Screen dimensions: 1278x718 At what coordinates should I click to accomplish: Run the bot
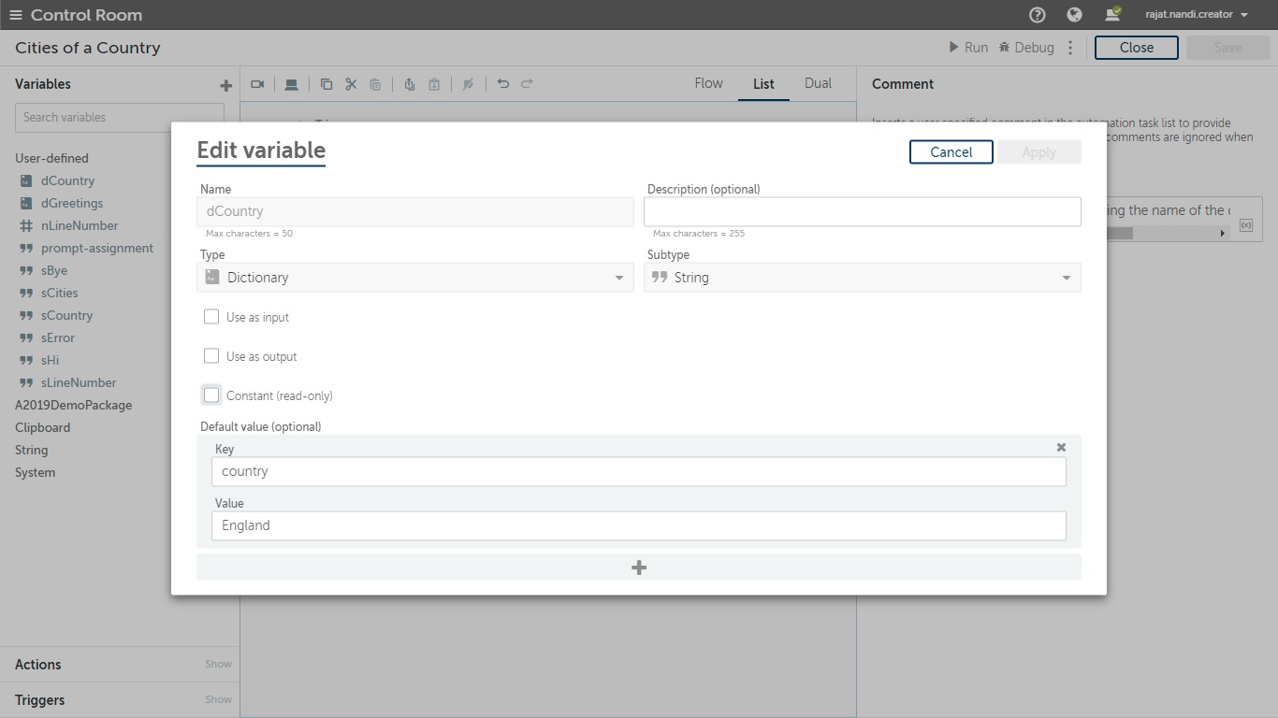pyautogui.click(x=968, y=48)
